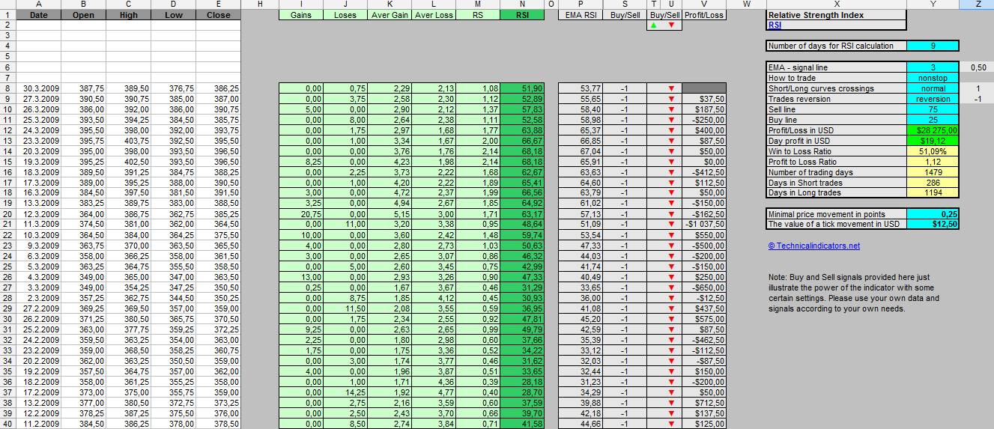Select the Close value 386,25

click(x=219, y=88)
